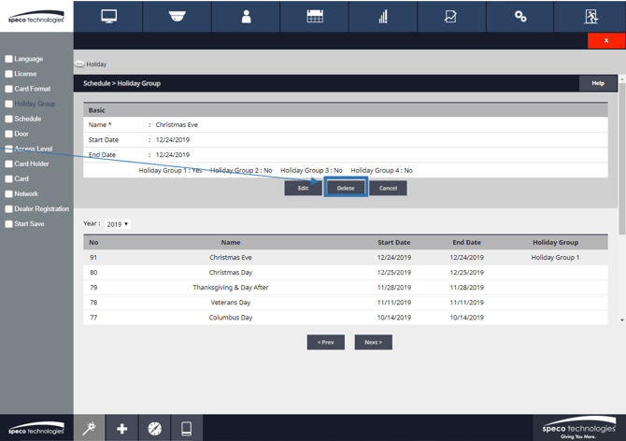Open the monitor dashboard icon

[x=108, y=17]
